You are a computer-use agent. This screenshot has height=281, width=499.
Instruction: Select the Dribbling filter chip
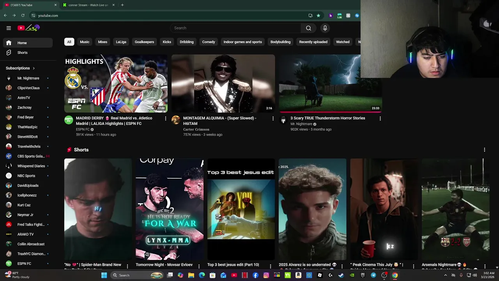click(187, 42)
